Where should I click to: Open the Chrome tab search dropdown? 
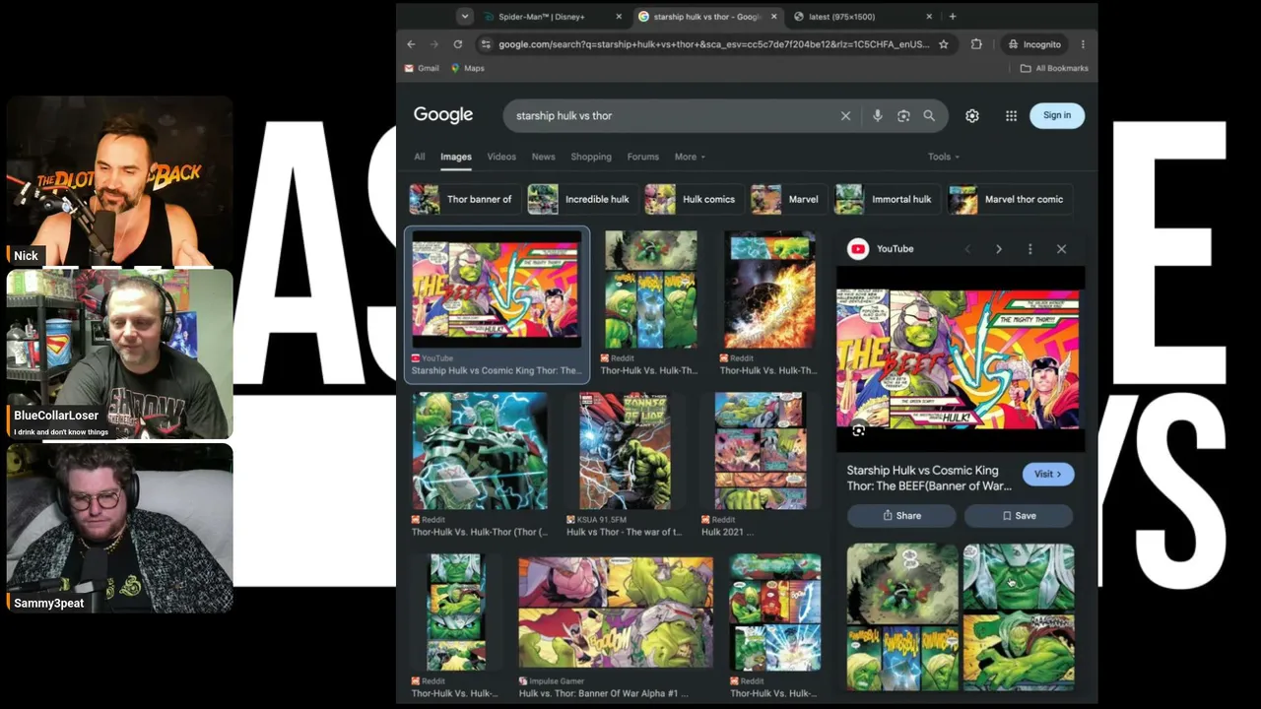coord(464,16)
